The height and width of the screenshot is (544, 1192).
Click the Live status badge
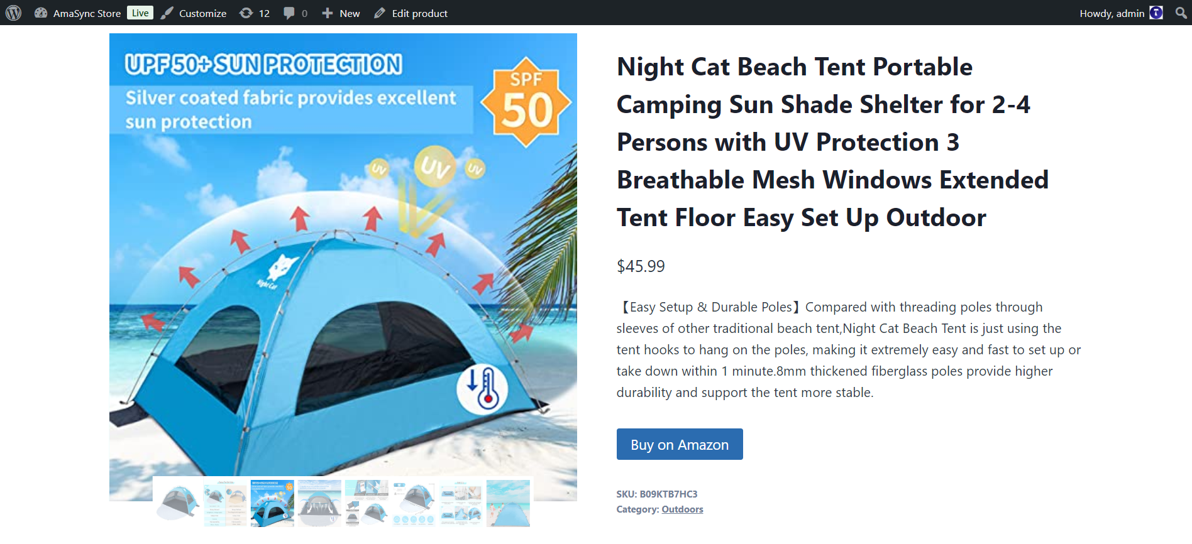point(140,13)
